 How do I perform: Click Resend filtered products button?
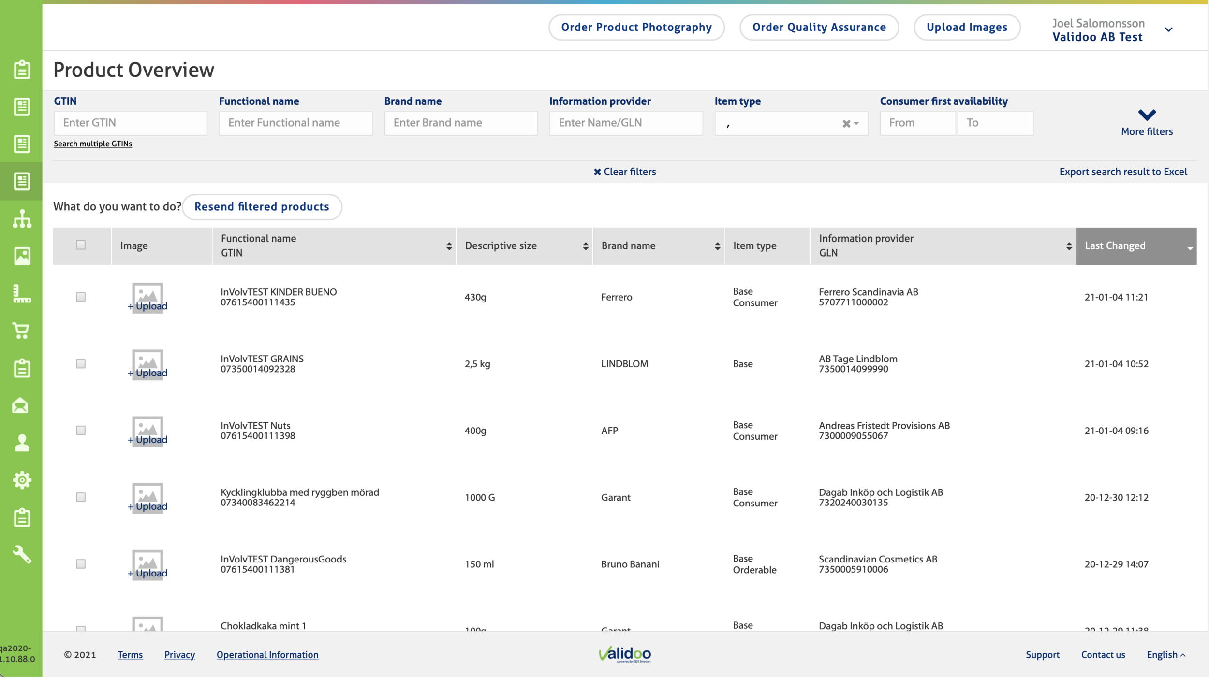[262, 207]
